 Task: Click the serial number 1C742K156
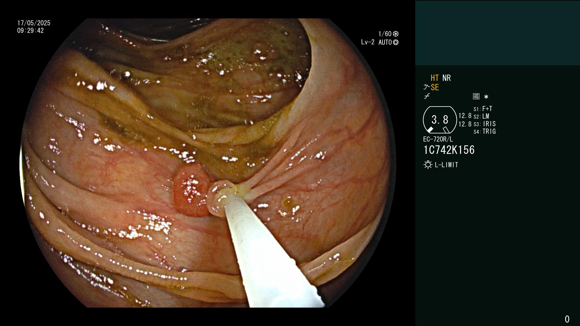449,150
